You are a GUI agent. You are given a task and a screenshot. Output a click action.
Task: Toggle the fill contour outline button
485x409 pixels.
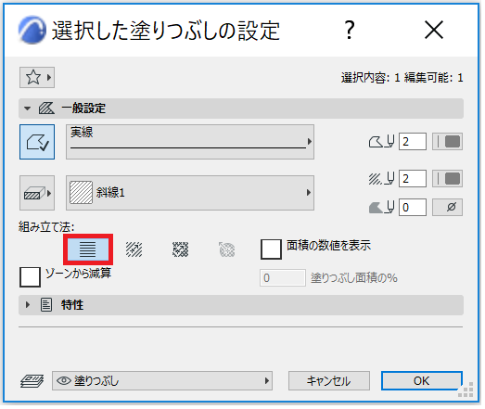[37, 142]
